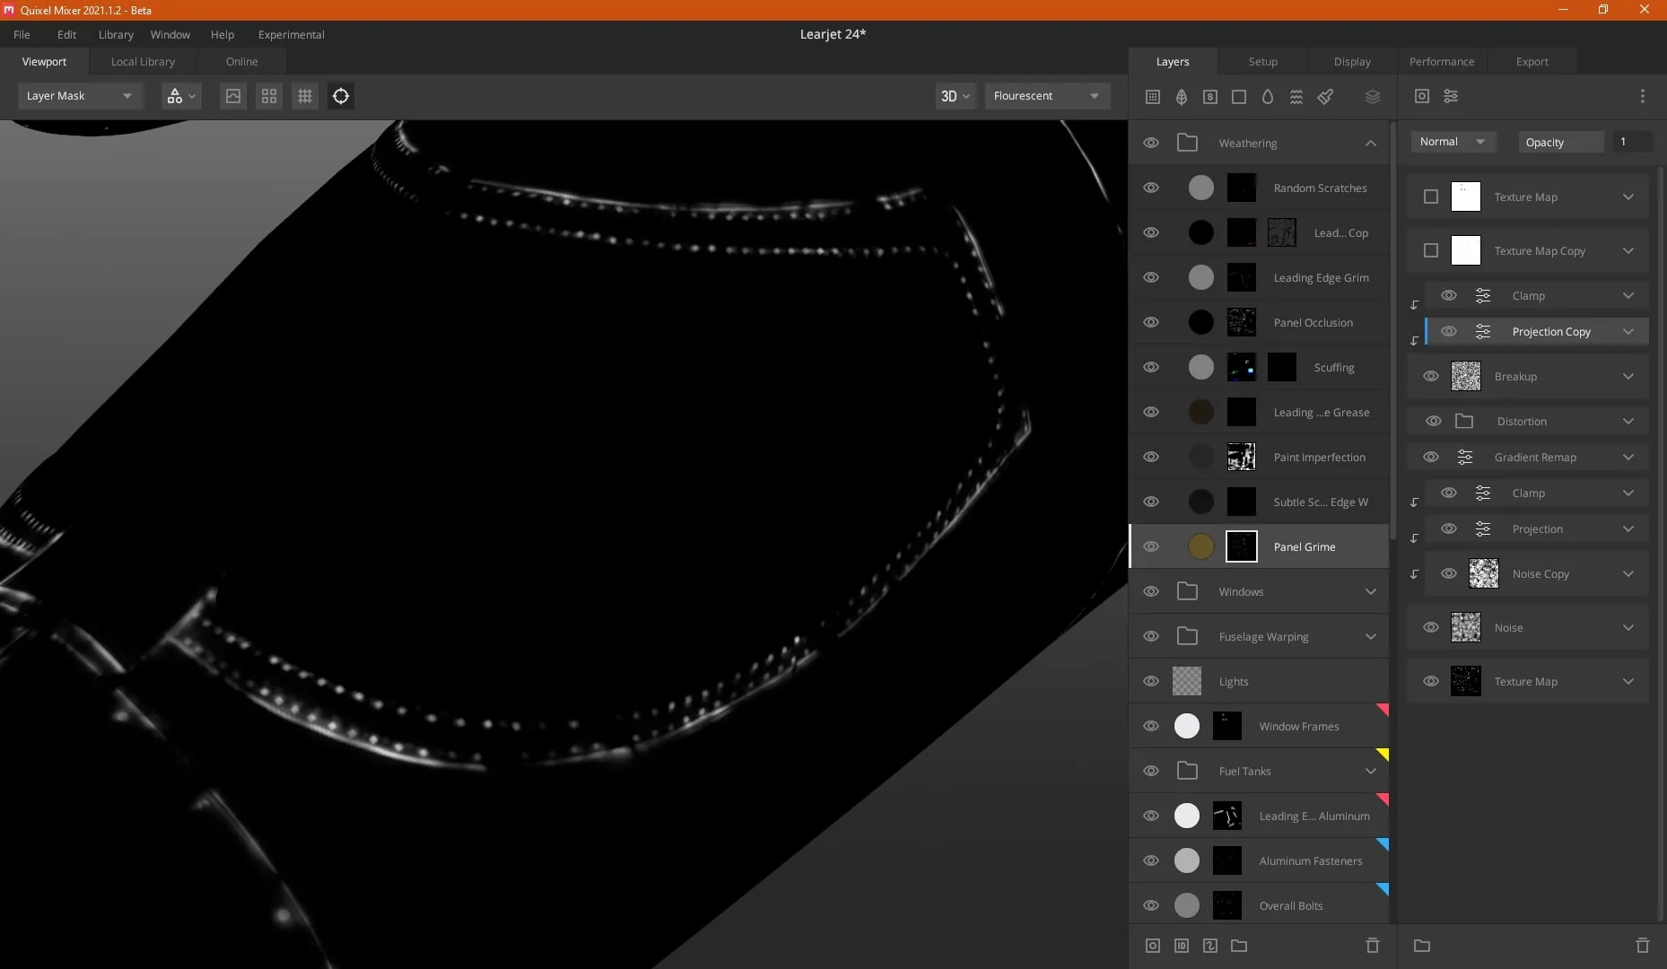Hide the Panel Grime layer
This screenshot has width=1667, height=969.
1151,546
